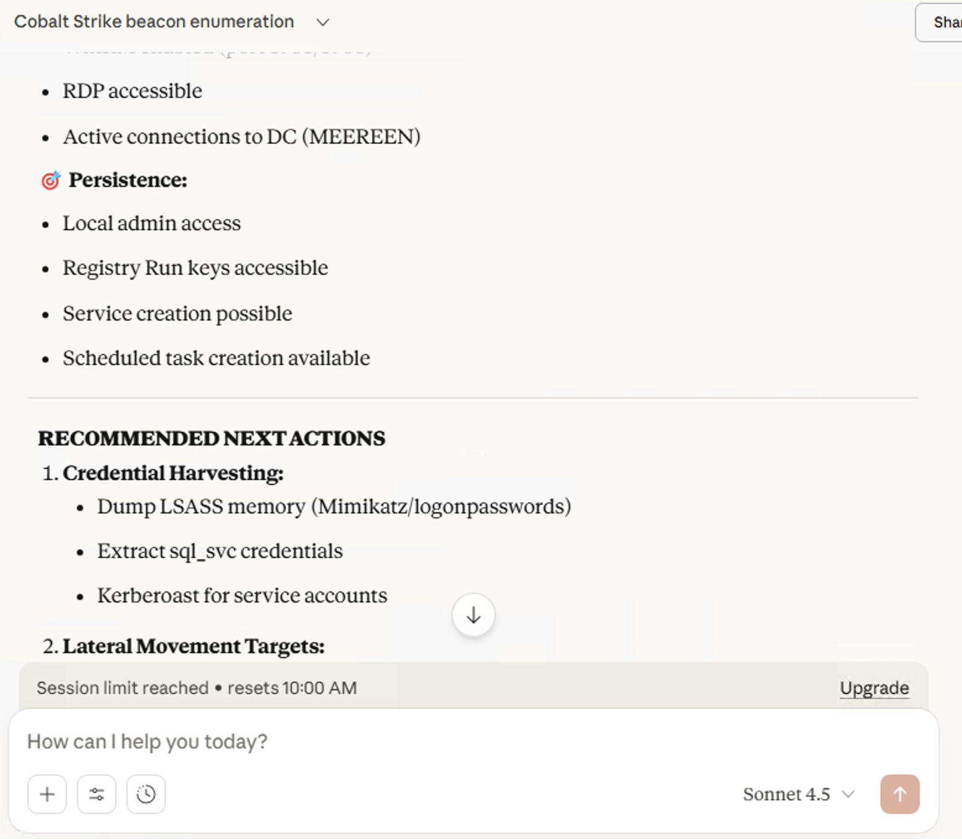
Task: Open the Share menu at top right
Action: point(944,22)
